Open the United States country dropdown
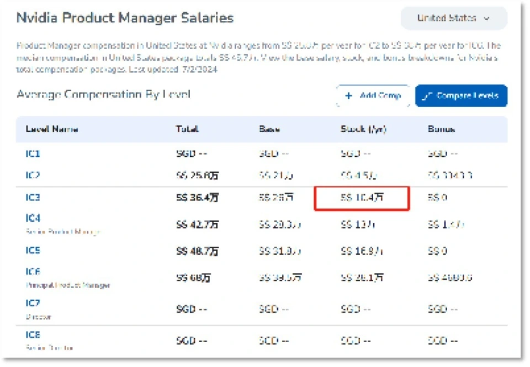 [x=453, y=18]
